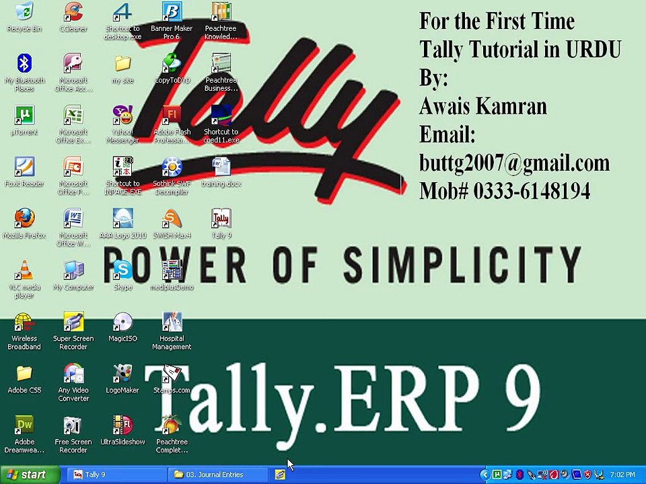
Task: Switch to the 03. Journal Entries taskbar folder
Action: [x=217, y=475]
